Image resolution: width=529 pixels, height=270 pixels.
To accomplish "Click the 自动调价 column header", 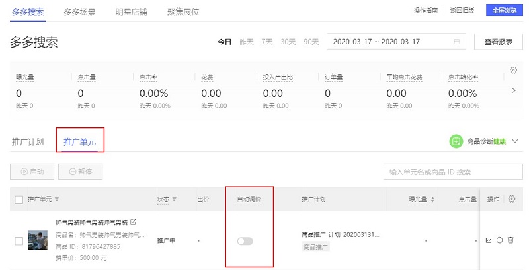I will (x=249, y=199).
